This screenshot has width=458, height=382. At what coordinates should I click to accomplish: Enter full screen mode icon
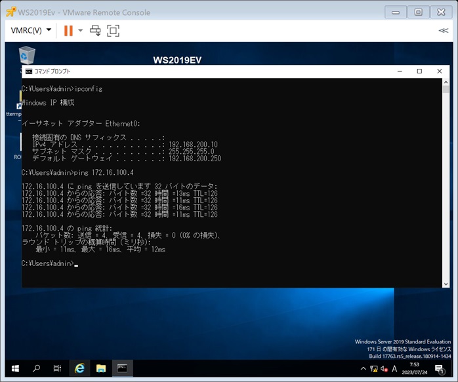(x=113, y=30)
